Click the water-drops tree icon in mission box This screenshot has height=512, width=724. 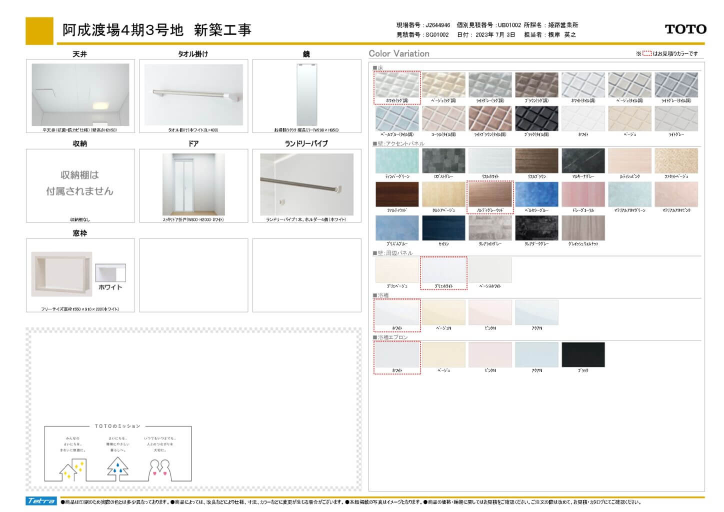click(118, 468)
